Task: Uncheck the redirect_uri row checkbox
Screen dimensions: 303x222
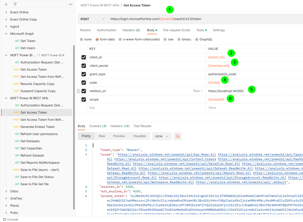Action: click(84, 91)
